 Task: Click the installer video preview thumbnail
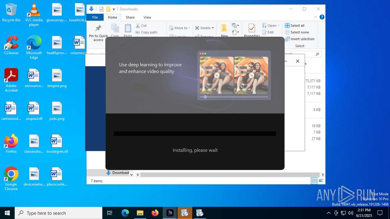234,75
